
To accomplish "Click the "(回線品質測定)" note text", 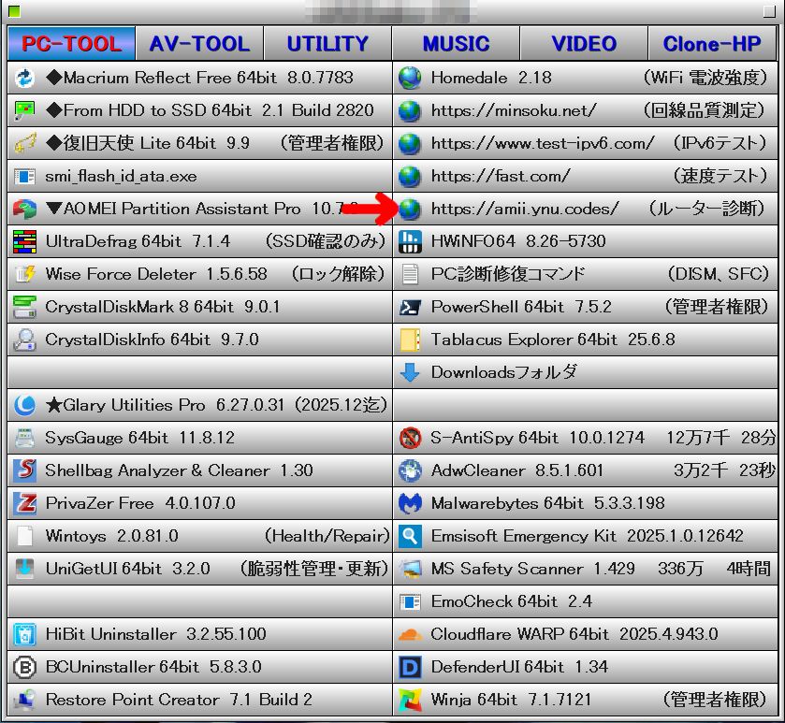I will 705,110.
